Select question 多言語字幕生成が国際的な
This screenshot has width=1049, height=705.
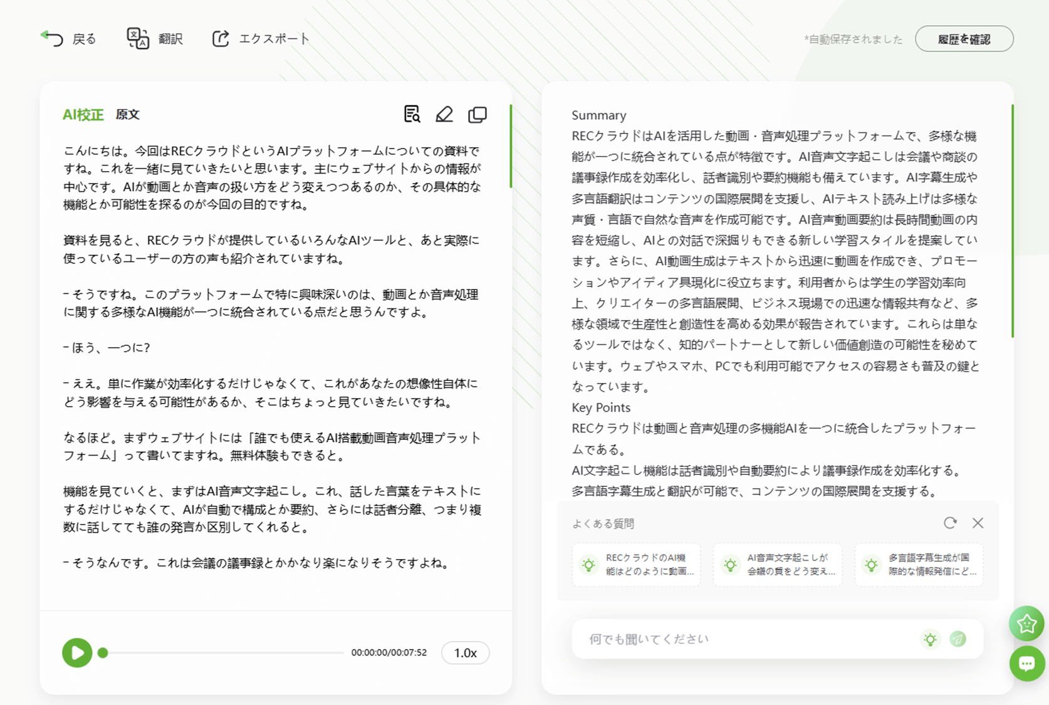(919, 565)
